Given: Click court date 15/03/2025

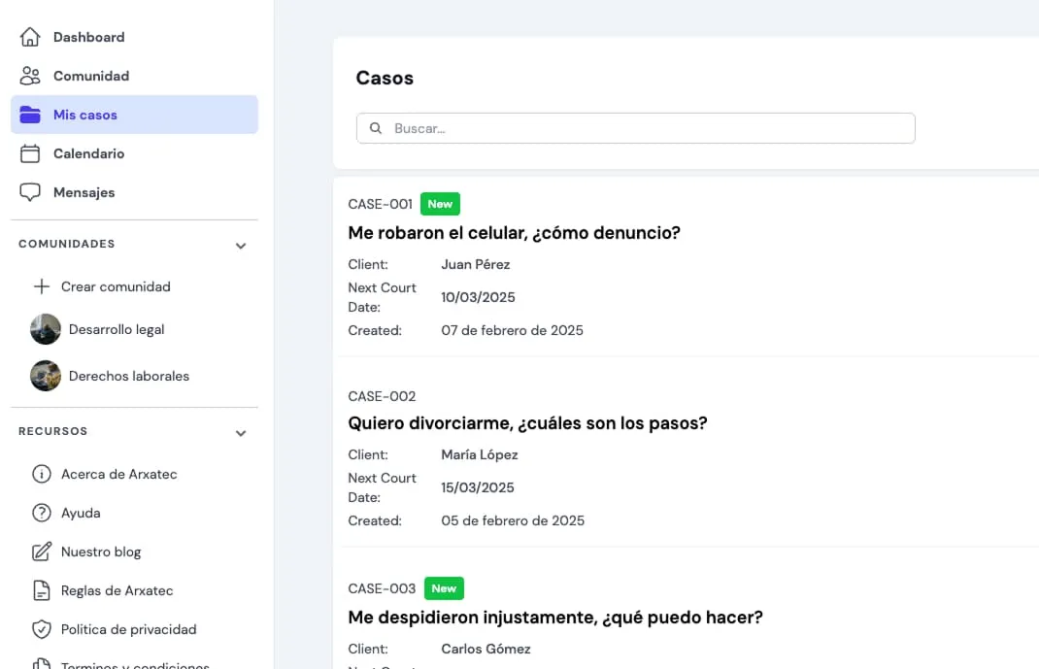Looking at the screenshot, I should pos(478,487).
